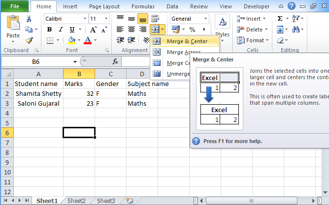This screenshot has width=329, height=205.
Task: Center text horizontally
Action: 132,29
